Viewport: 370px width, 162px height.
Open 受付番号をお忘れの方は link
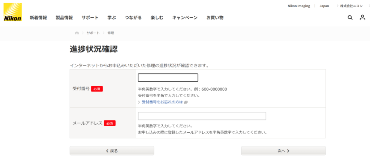pyautogui.click(x=163, y=102)
